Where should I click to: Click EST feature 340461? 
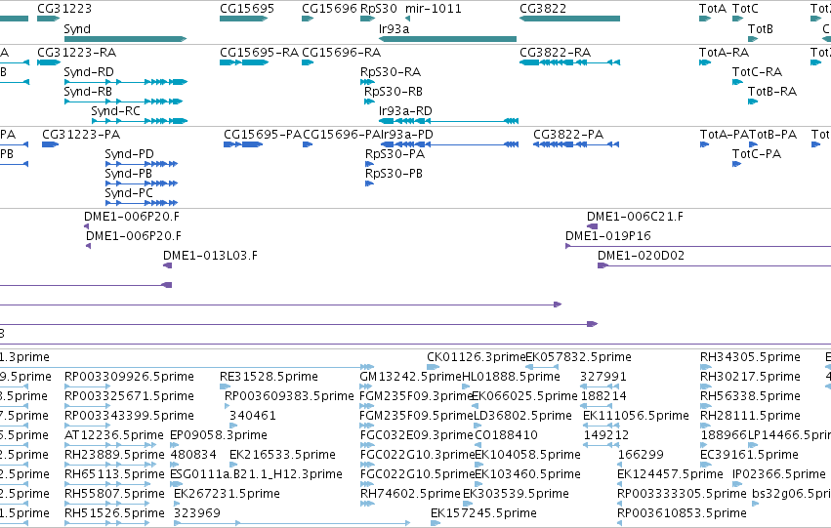pos(253,416)
